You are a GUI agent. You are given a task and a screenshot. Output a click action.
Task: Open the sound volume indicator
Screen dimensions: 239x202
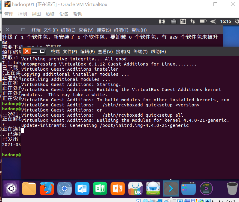[213, 22]
